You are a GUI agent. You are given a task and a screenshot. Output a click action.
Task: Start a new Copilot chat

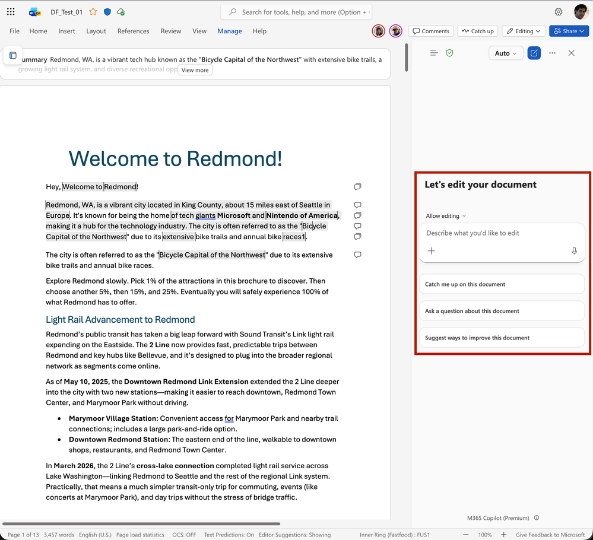pyautogui.click(x=534, y=53)
